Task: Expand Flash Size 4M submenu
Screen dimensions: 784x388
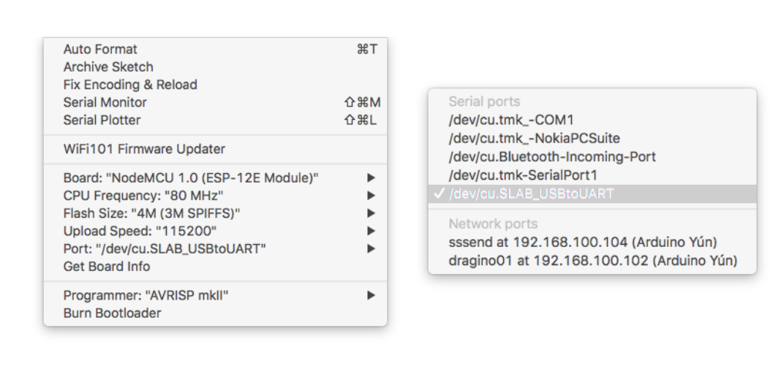Action: 215,213
